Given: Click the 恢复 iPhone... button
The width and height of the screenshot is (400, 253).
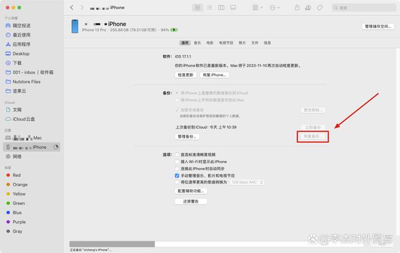Looking at the screenshot, I should (214, 75).
